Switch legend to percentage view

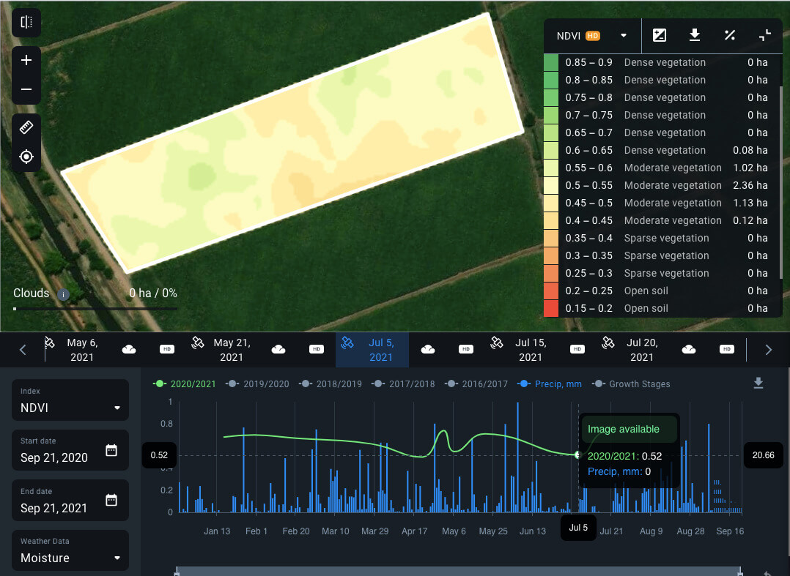[730, 35]
